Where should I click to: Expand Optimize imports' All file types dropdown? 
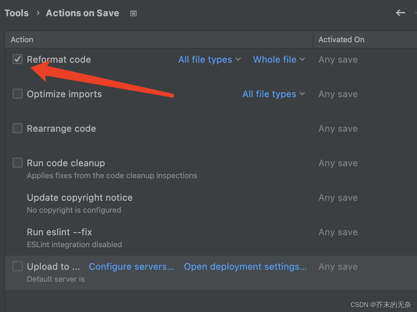(273, 94)
